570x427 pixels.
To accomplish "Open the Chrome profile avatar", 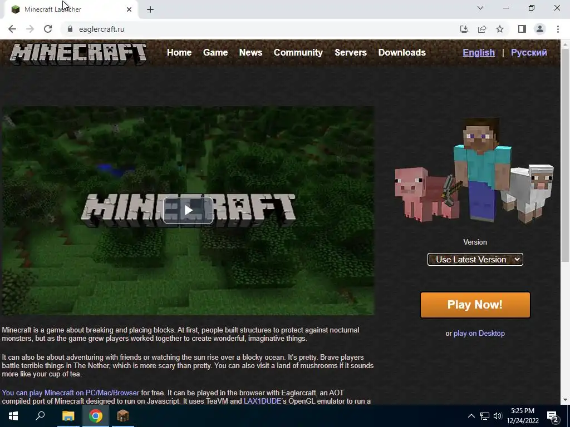I will click(540, 29).
